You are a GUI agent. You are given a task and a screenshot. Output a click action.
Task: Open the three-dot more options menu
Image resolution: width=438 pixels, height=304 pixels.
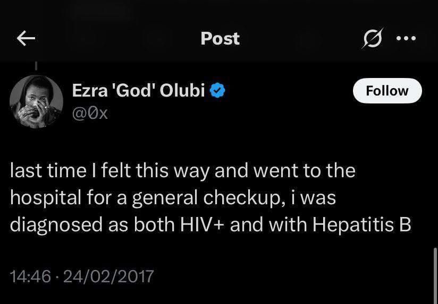[406, 38]
